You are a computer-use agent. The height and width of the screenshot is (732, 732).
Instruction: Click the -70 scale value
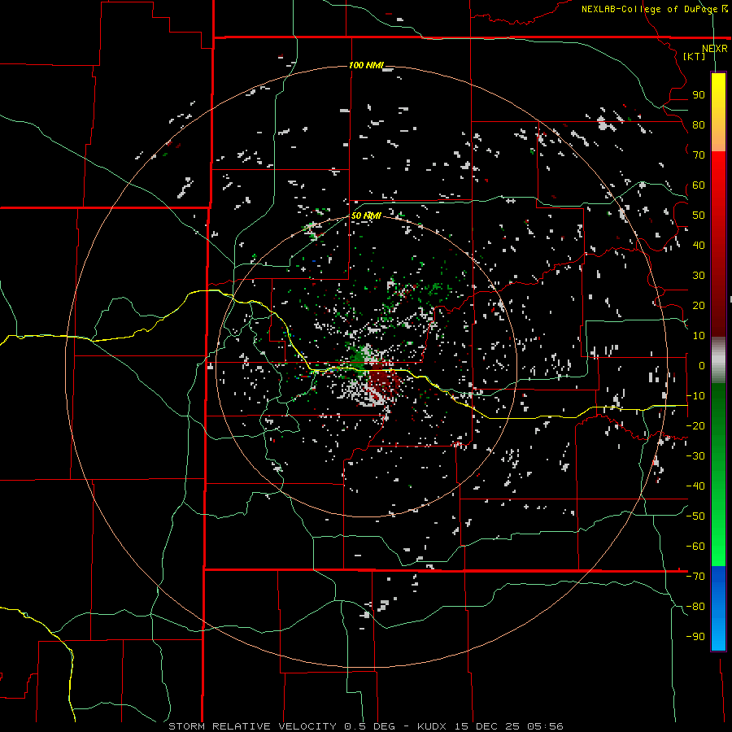[x=695, y=577]
